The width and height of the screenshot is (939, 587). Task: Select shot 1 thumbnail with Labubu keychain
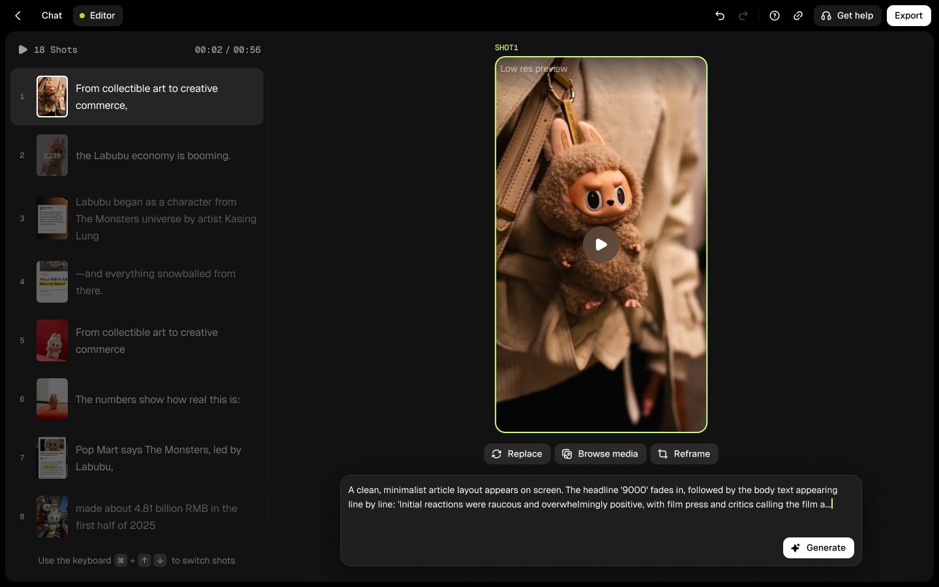pos(52,97)
